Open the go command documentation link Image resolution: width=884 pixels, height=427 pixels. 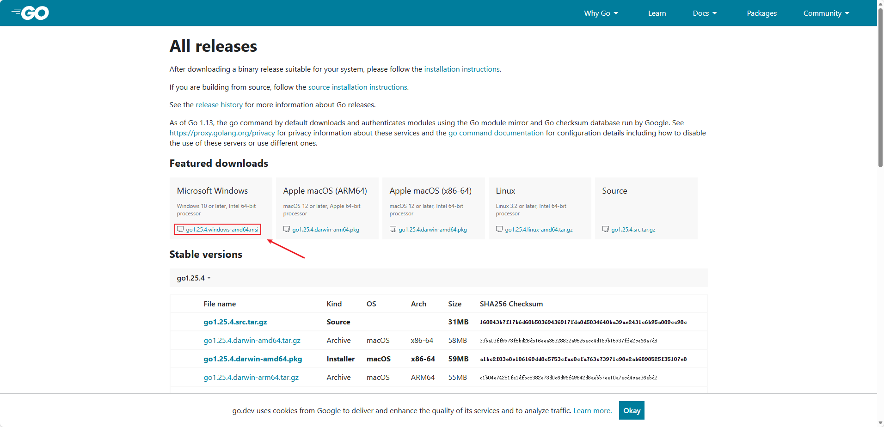(x=496, y=133)
